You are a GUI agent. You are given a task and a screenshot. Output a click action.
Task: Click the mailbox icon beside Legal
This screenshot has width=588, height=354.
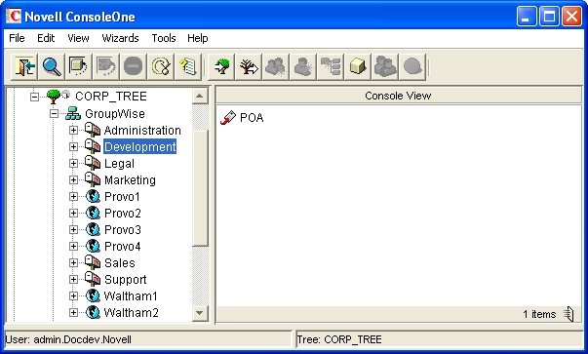93,163
